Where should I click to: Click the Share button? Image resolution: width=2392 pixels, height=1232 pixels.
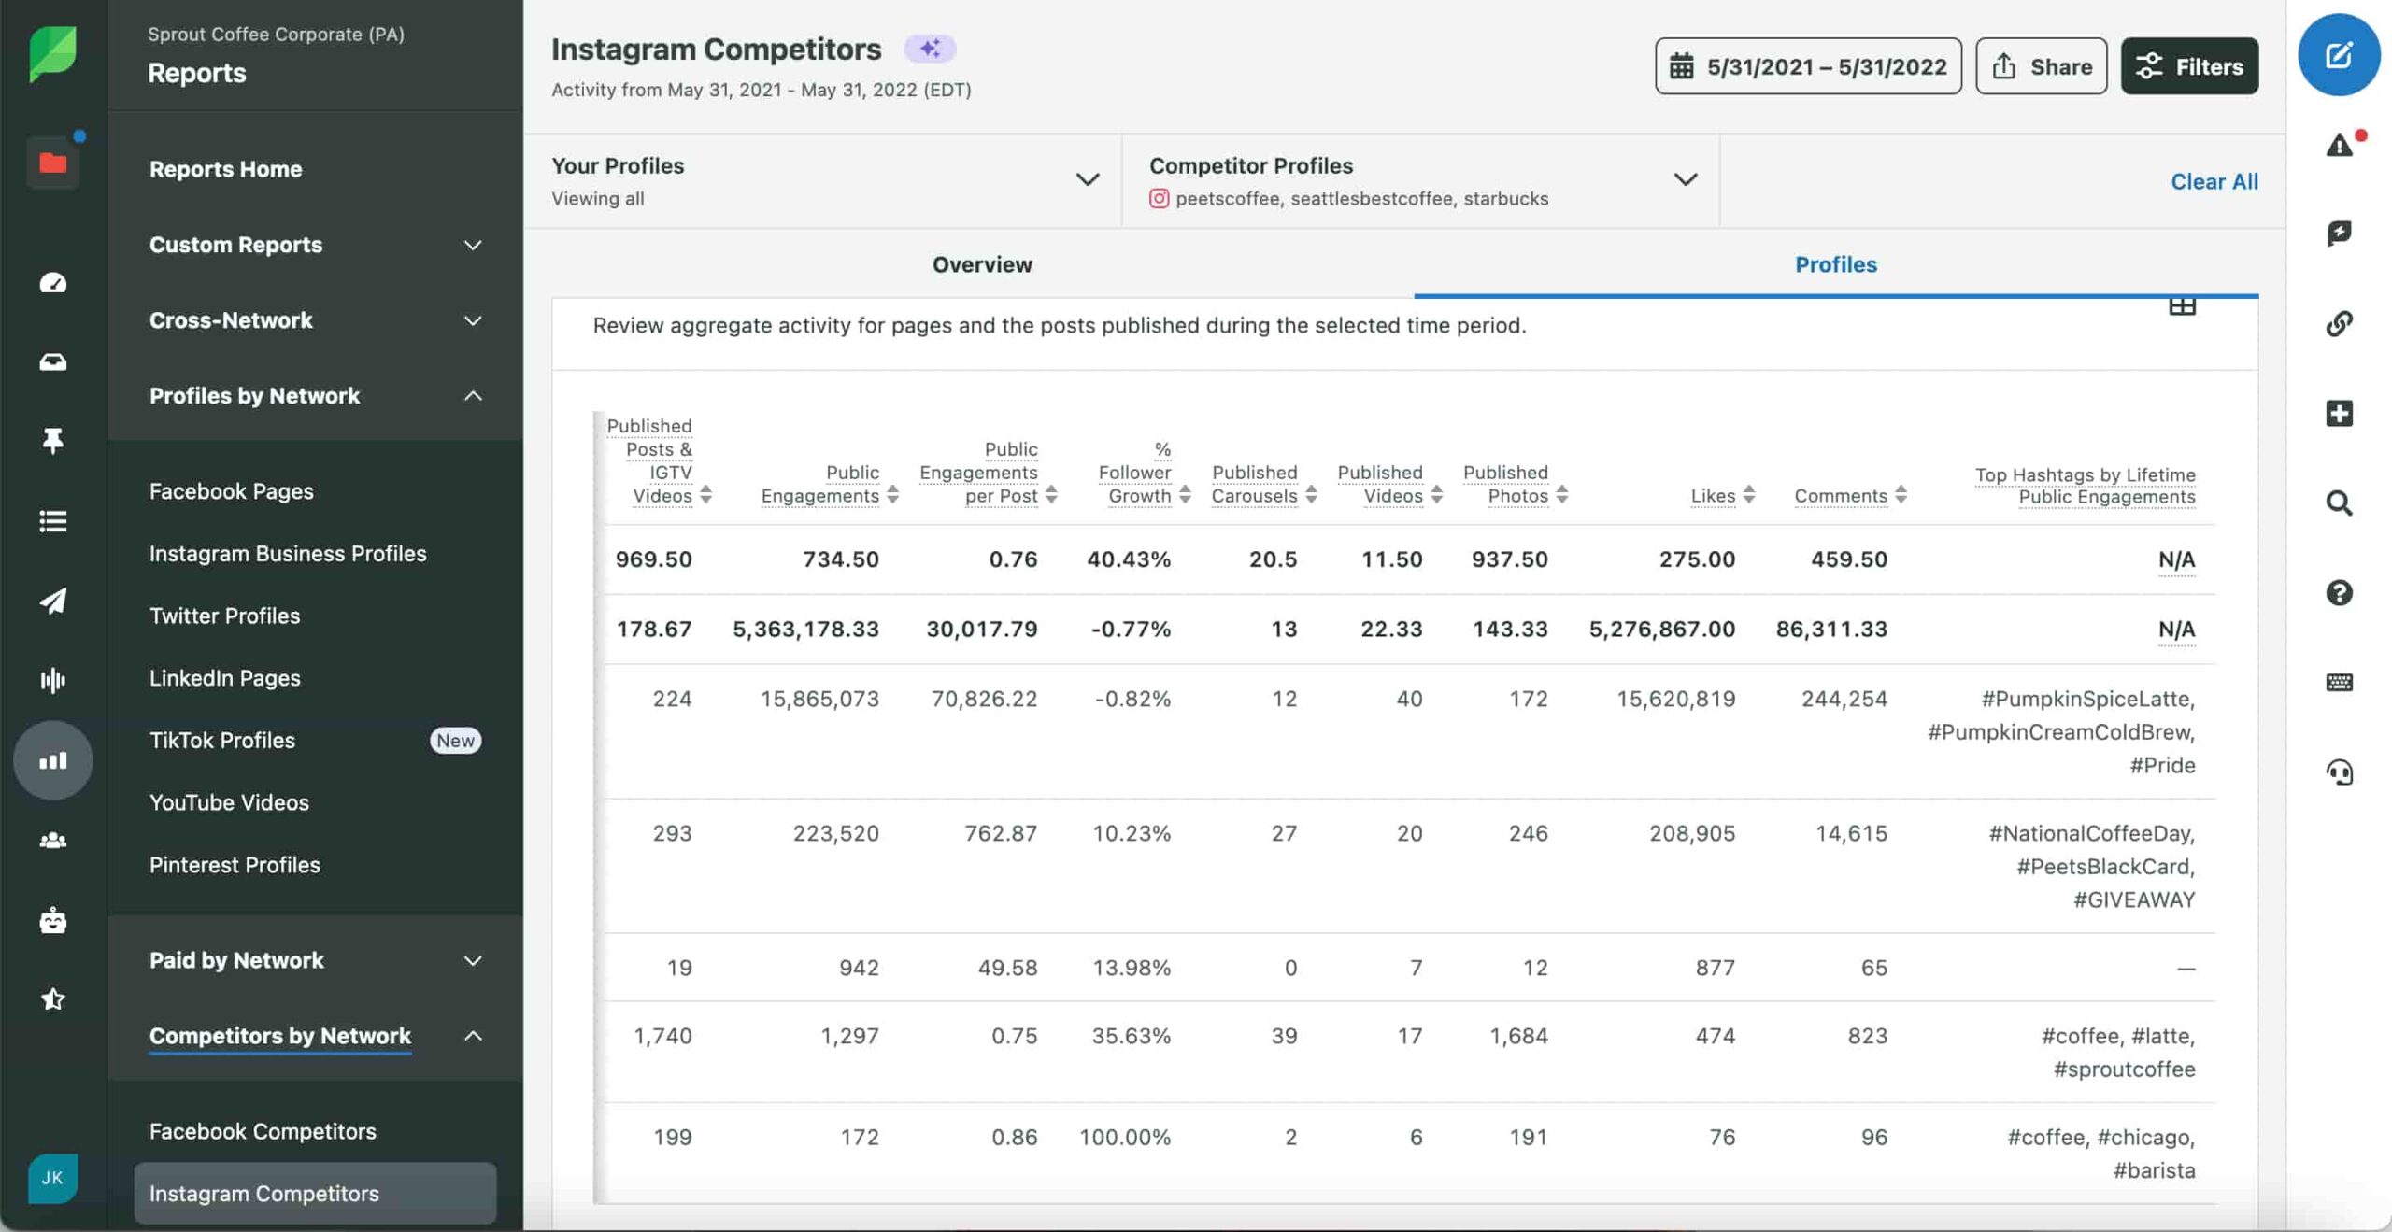click(2041, 66)
